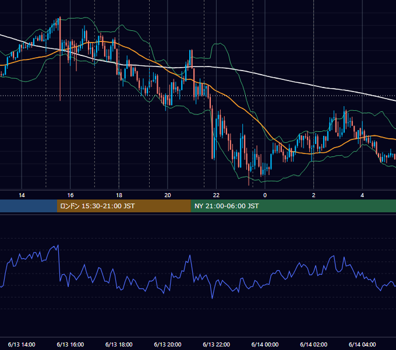Click the 2 hour axis label
The height and width of the screenshot is (350, 396).
[314, 195]
